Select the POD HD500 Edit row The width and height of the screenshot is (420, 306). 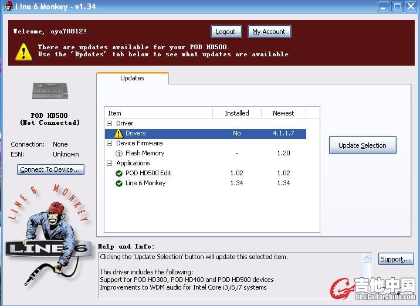(x=205, y=173)
